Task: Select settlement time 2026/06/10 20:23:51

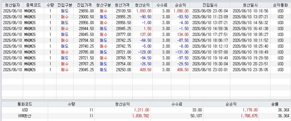Action: [250, 64]
